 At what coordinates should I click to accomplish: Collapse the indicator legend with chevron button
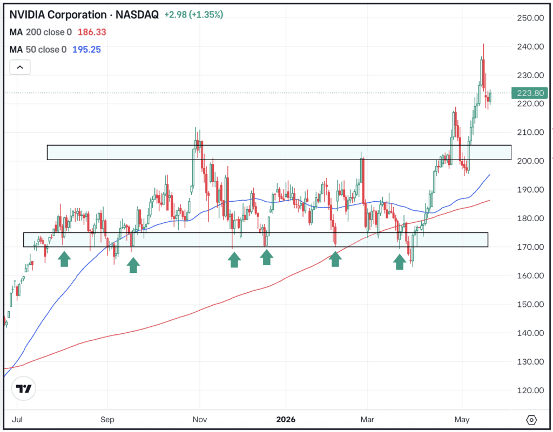[x=20, y=67]
